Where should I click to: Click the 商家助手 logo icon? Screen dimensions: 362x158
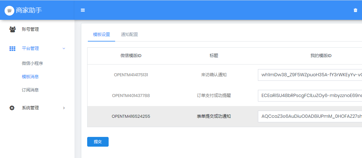(x=9, y=10)
